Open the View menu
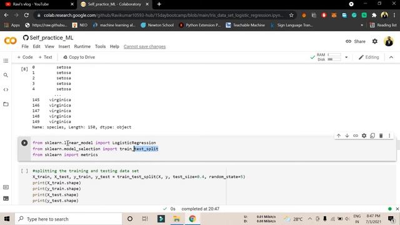 coord(49,46)
